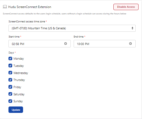Uncheck the Monday checkbox
The width and height of the screenshot is (142, 119).
tap(10, 59)
